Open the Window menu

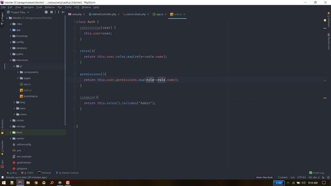point(86,7)
